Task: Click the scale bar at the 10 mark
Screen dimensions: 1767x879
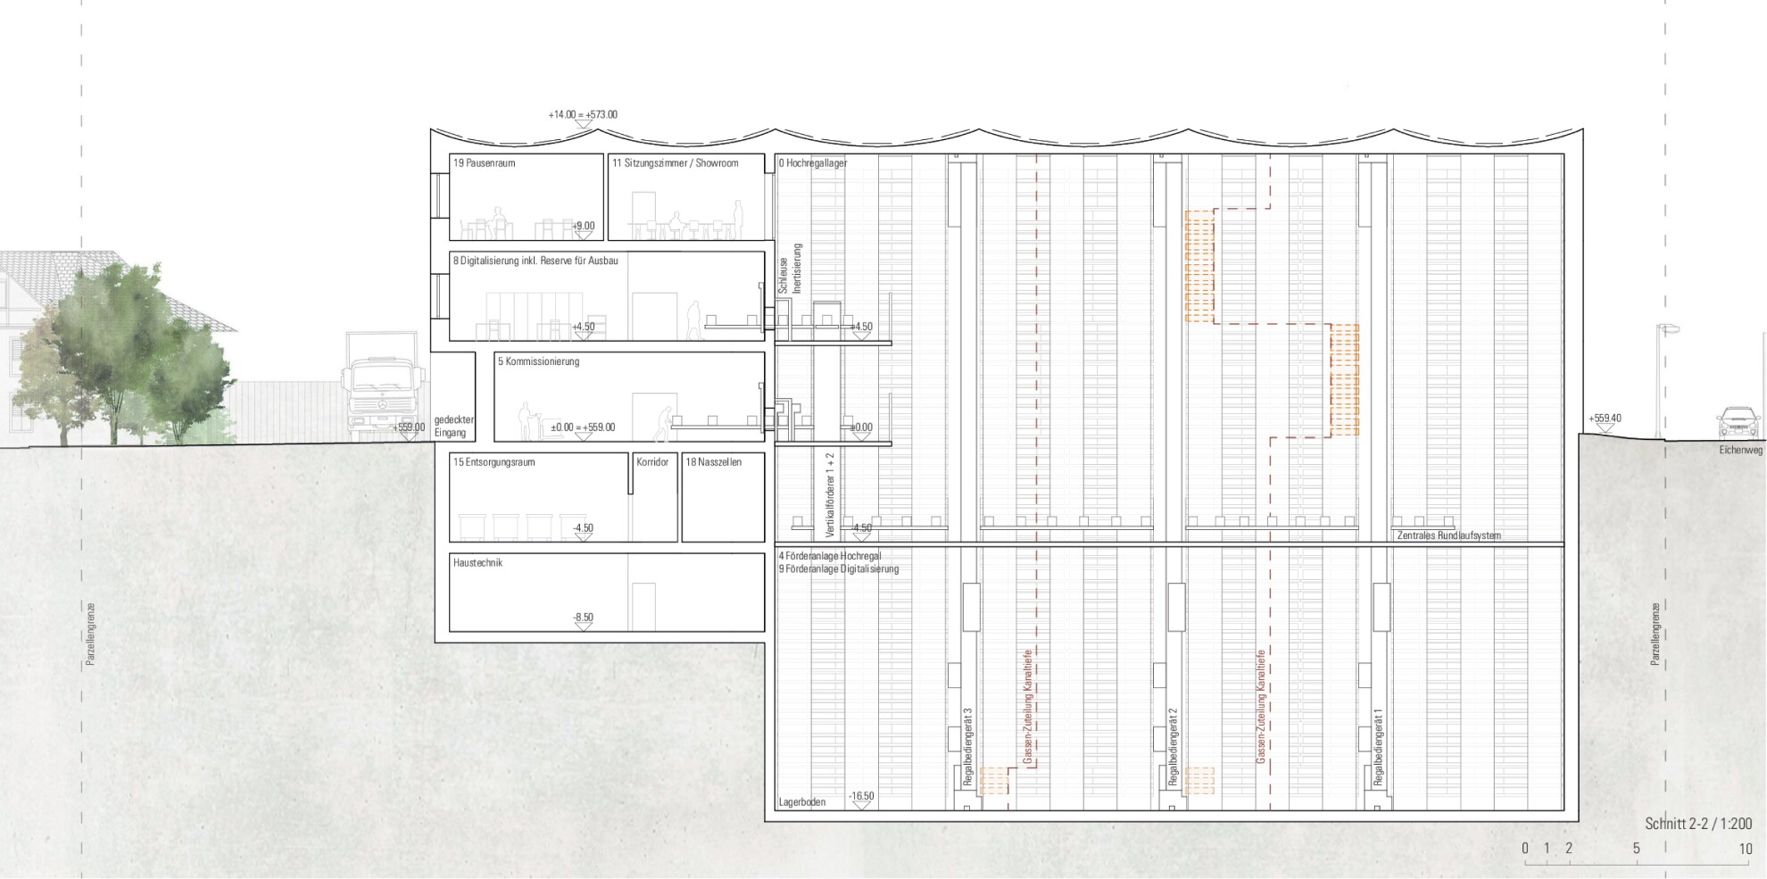Action: tap(1746, 850)
